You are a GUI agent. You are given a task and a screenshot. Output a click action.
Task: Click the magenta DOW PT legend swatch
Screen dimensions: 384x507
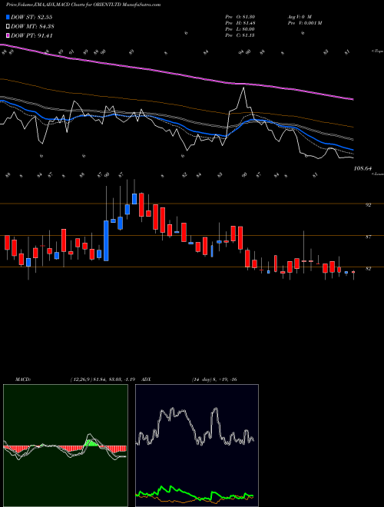coord(8,35)
